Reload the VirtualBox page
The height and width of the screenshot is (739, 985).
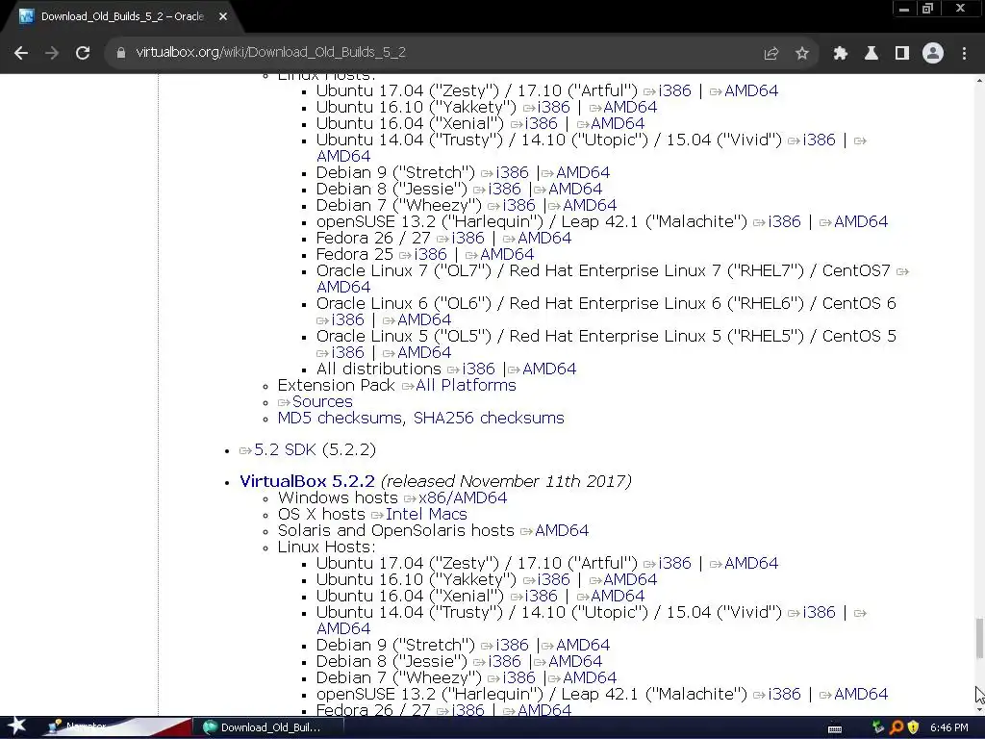tap(83, 53)
